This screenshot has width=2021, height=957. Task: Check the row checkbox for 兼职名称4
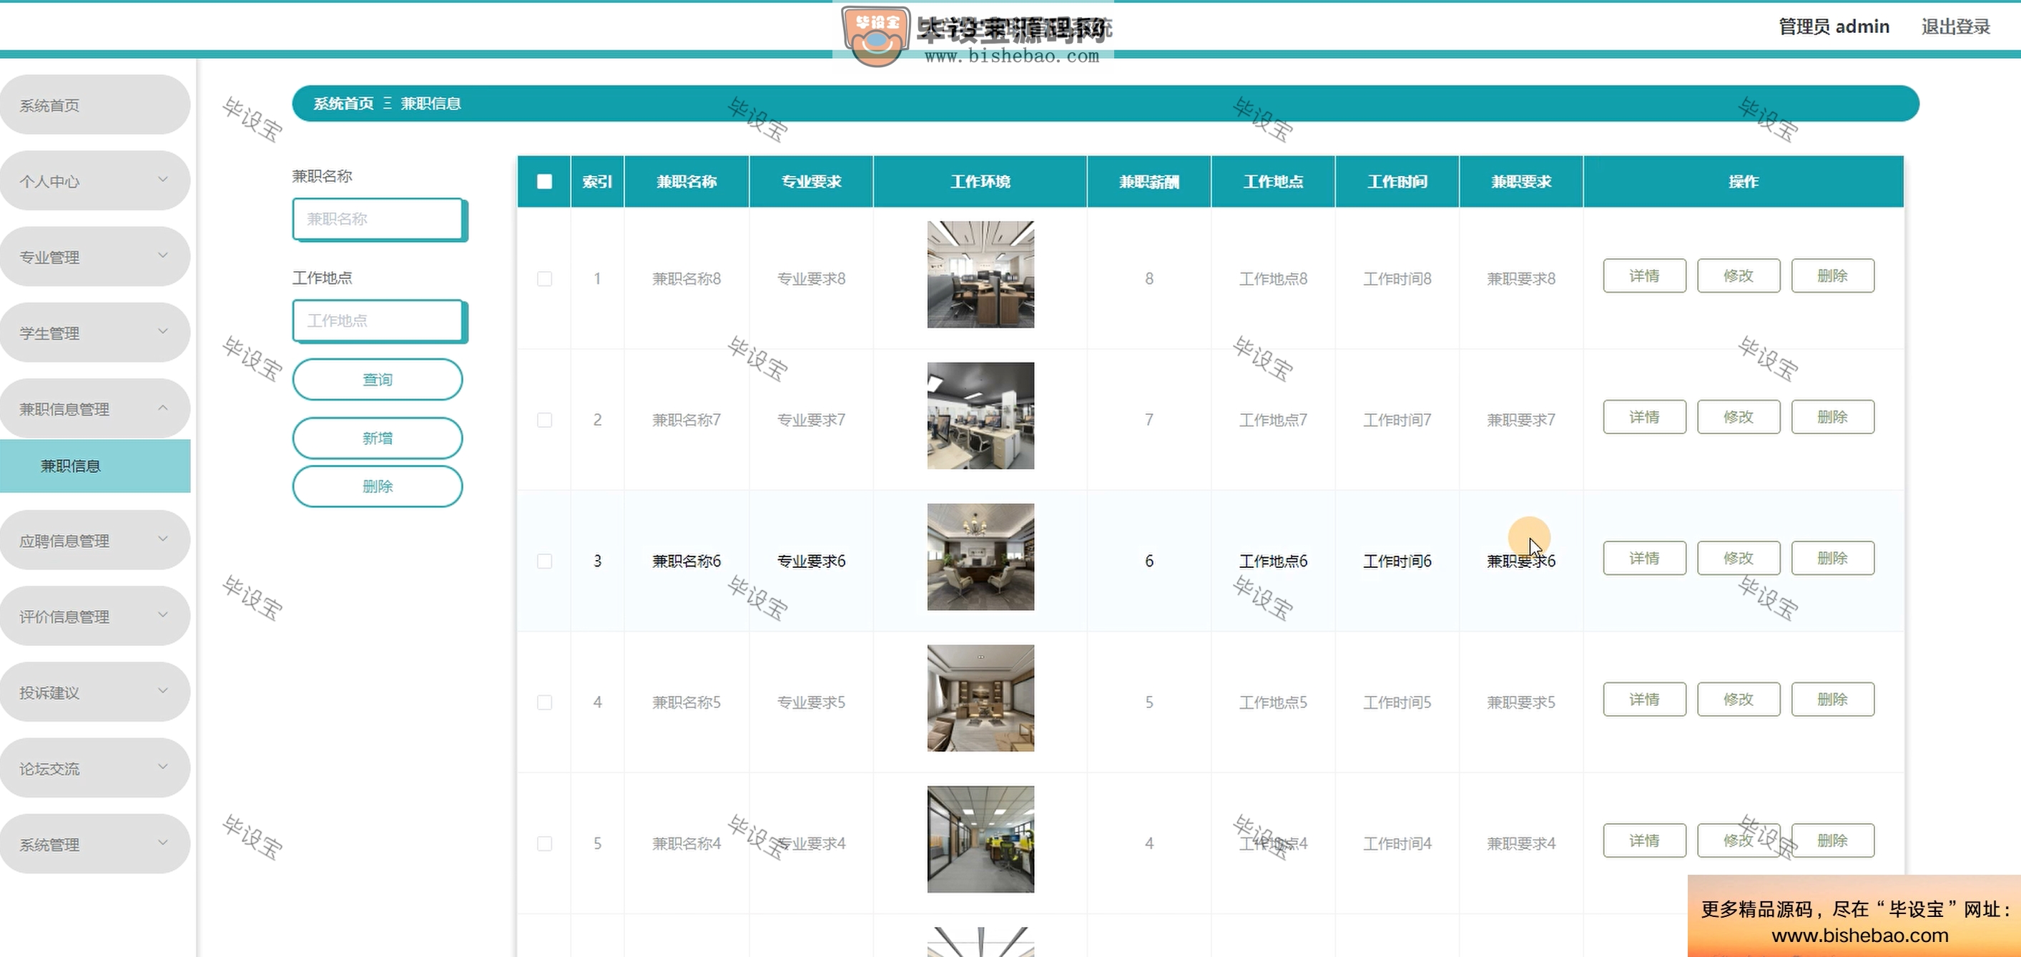tap(544, 843)
